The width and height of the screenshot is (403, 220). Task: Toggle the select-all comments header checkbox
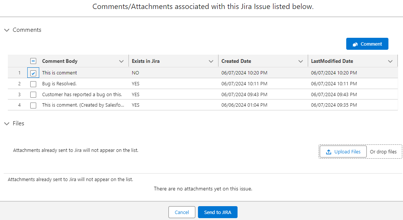tap(33, 61)
